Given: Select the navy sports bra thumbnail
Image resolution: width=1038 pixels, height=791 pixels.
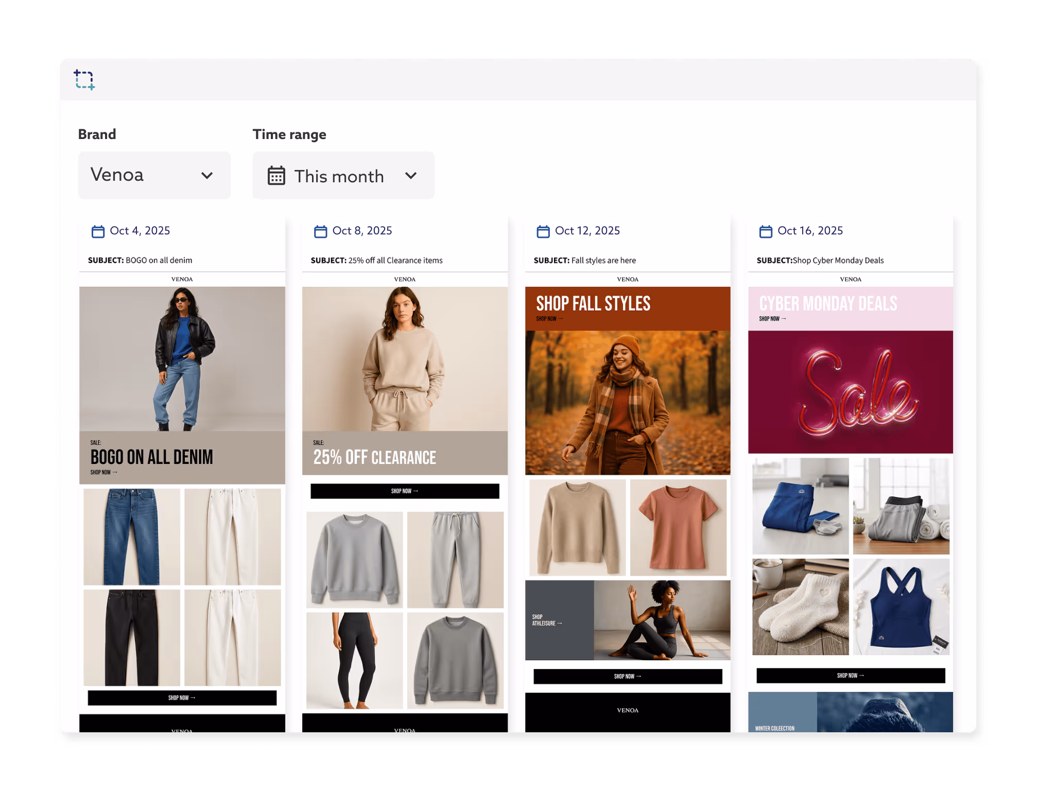Looking at the screenshot, I should (901, 607).
